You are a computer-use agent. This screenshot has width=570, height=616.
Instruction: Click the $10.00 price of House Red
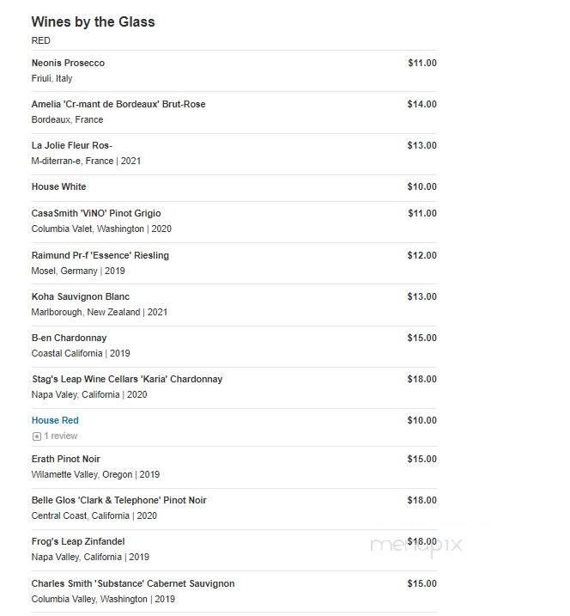coord(421,420)
